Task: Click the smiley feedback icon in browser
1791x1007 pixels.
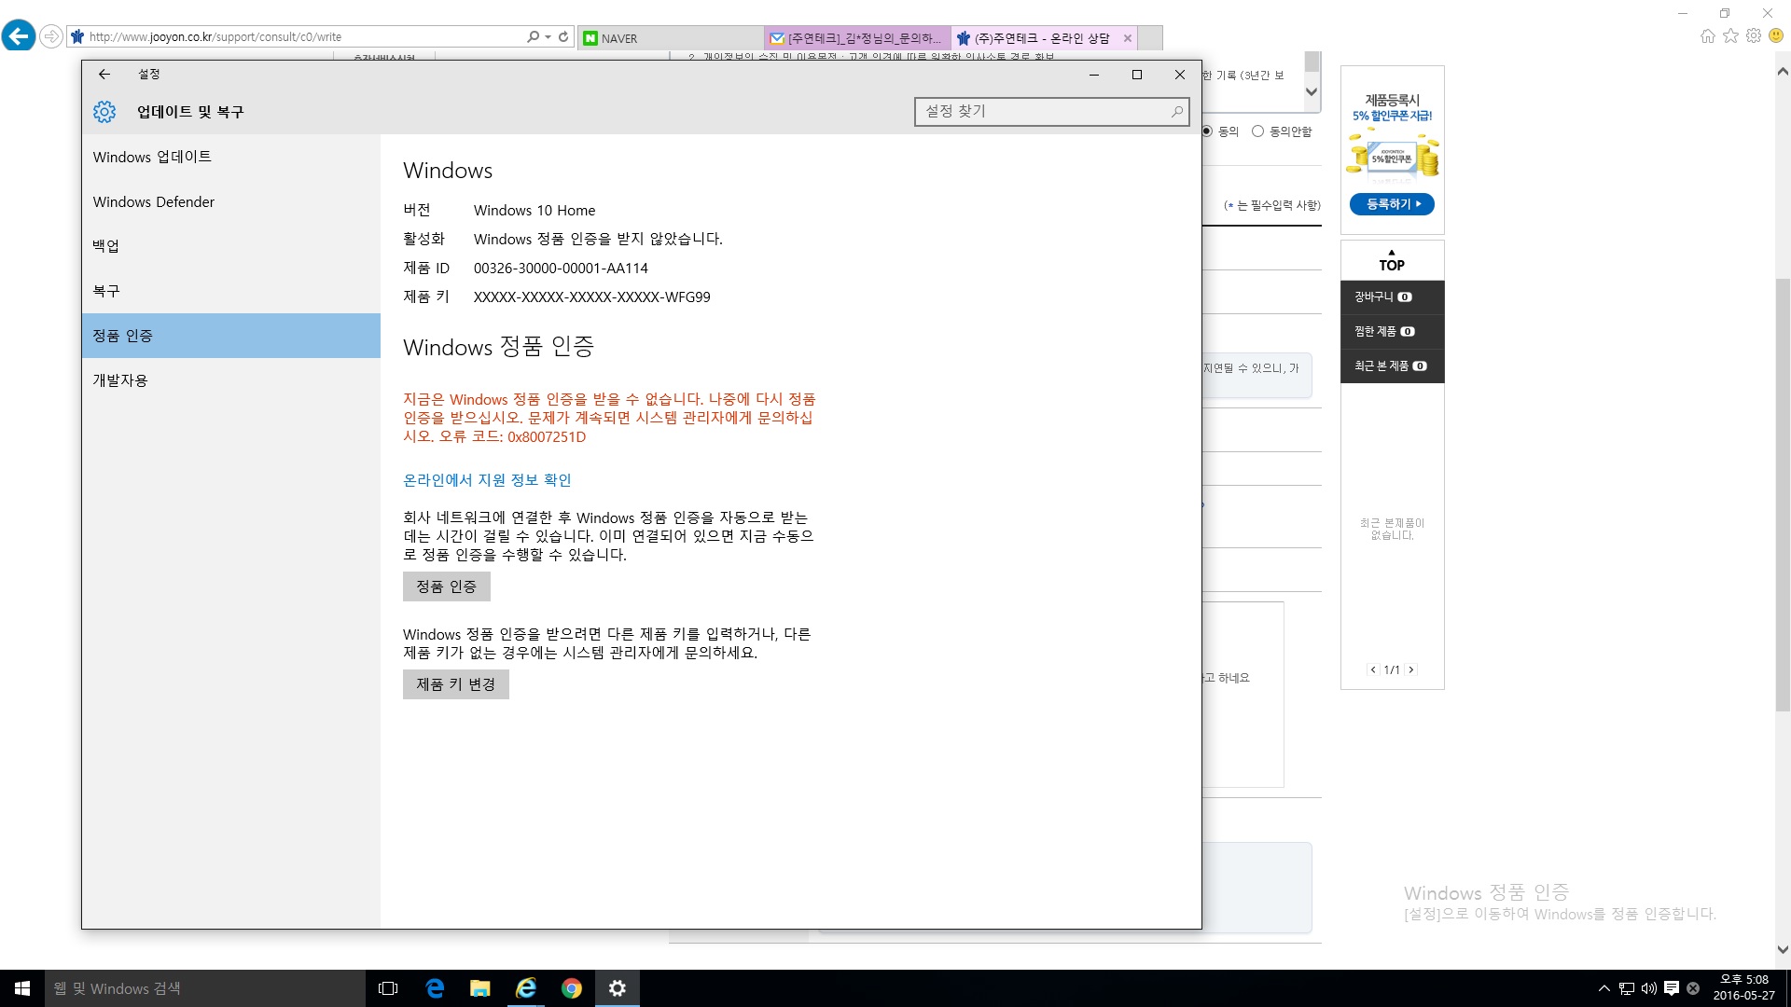Action: [1776, 35]
